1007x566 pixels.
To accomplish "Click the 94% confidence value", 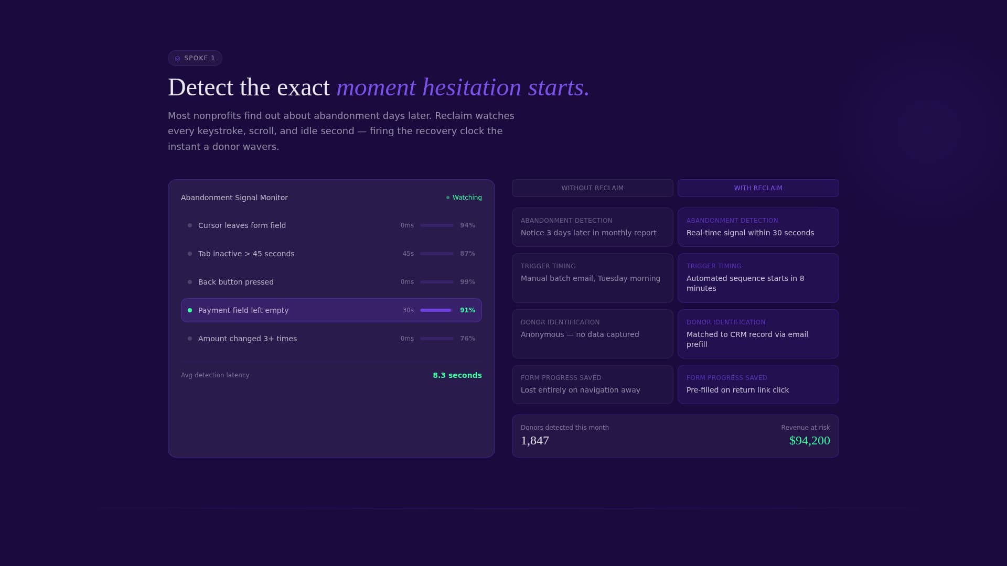I will [x=467, y=225].
